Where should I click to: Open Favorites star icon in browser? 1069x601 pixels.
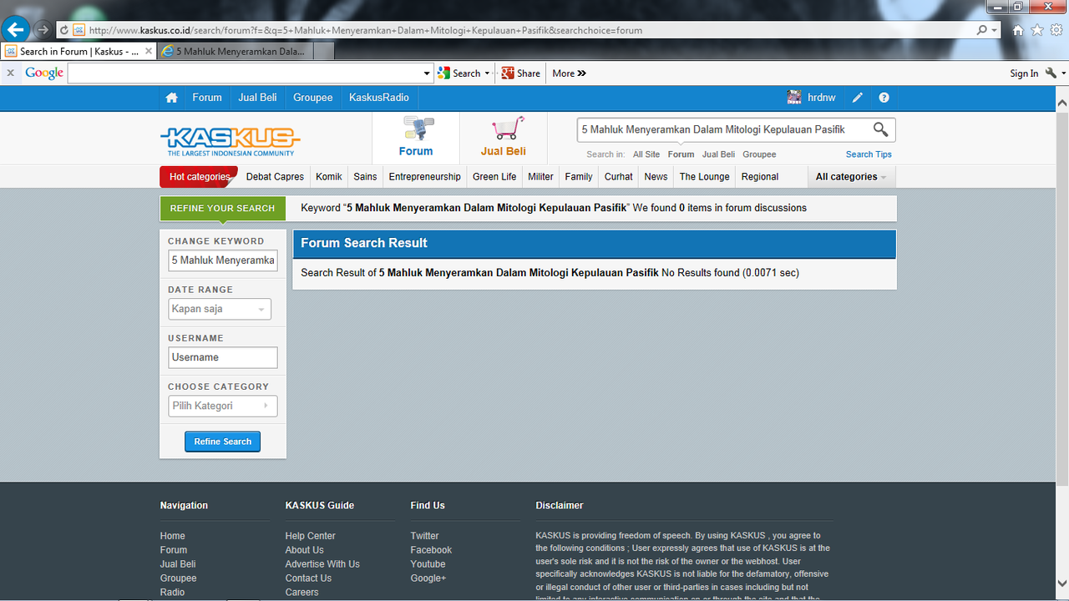tap(1037, 30)
